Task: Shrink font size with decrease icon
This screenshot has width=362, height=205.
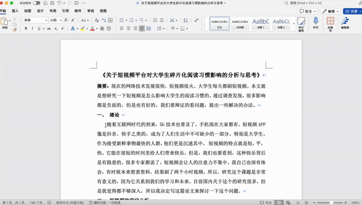Action: click(73, 20)
